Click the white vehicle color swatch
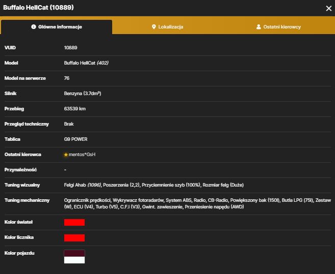This screenshot has height=274, width=335. click(74, 260)
